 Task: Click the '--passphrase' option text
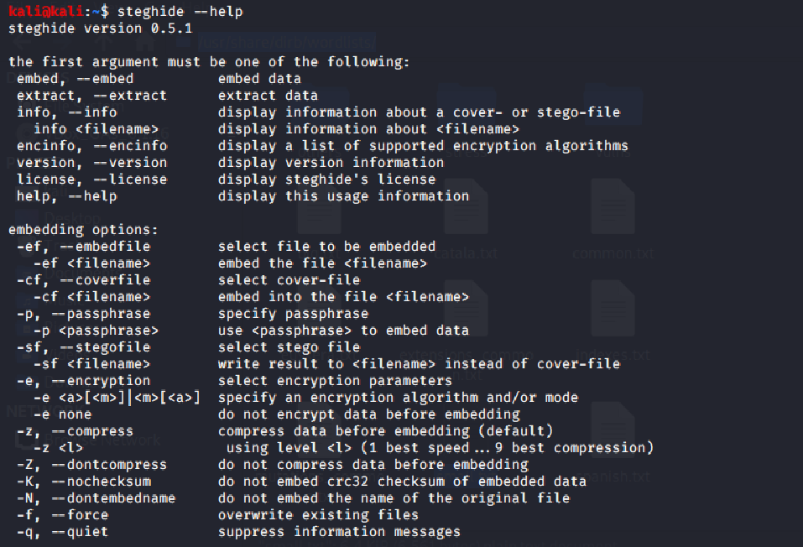coord(101,314)
